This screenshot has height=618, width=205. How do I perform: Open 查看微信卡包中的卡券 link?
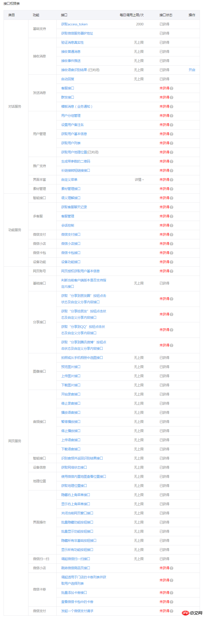point(77,602)
